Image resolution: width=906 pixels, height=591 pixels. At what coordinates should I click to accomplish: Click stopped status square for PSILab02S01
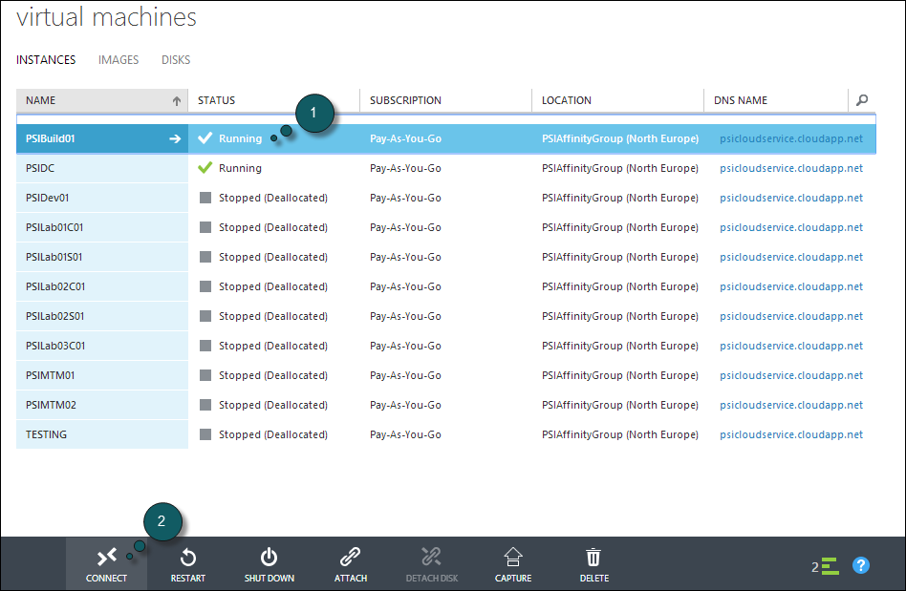click(x=205, y=316)
